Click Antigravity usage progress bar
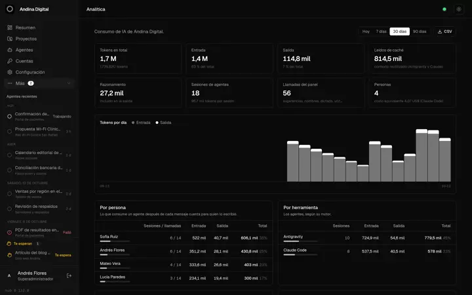This screenshot has width=472, height=295. point(300,241)
